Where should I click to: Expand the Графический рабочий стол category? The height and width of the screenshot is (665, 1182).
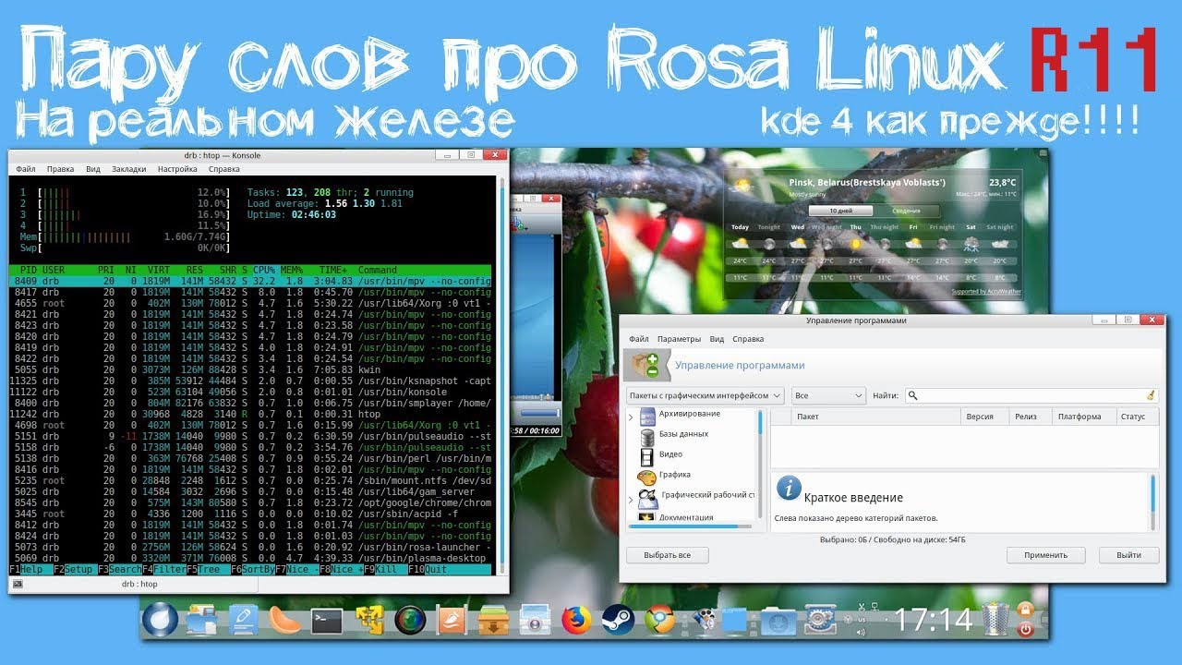tap(632, 500)
